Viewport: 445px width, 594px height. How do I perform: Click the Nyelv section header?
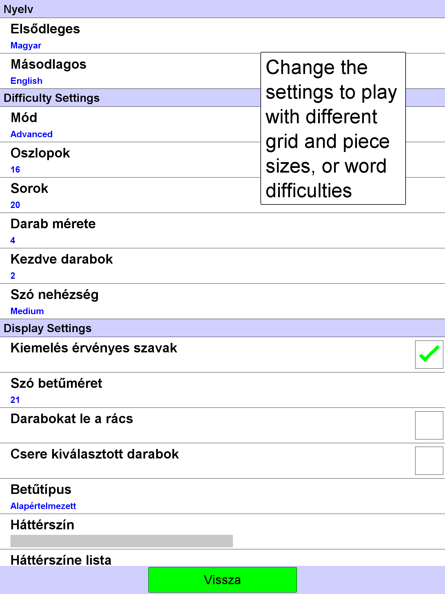click(x=222, y=9)
